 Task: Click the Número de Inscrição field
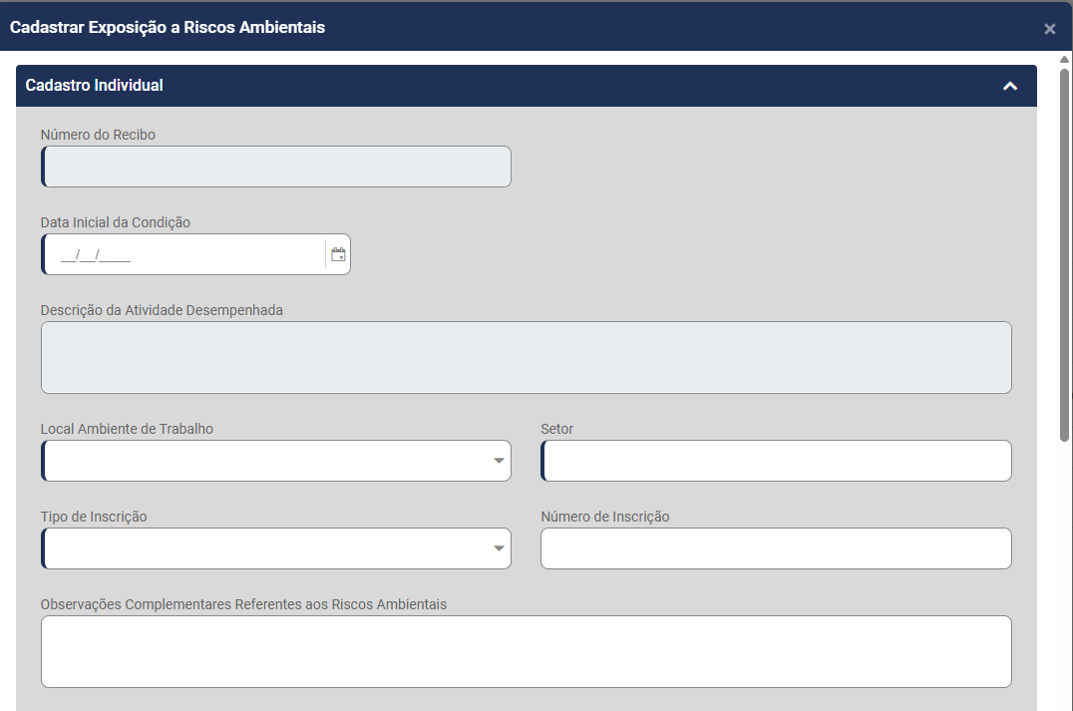pos(776,548)
